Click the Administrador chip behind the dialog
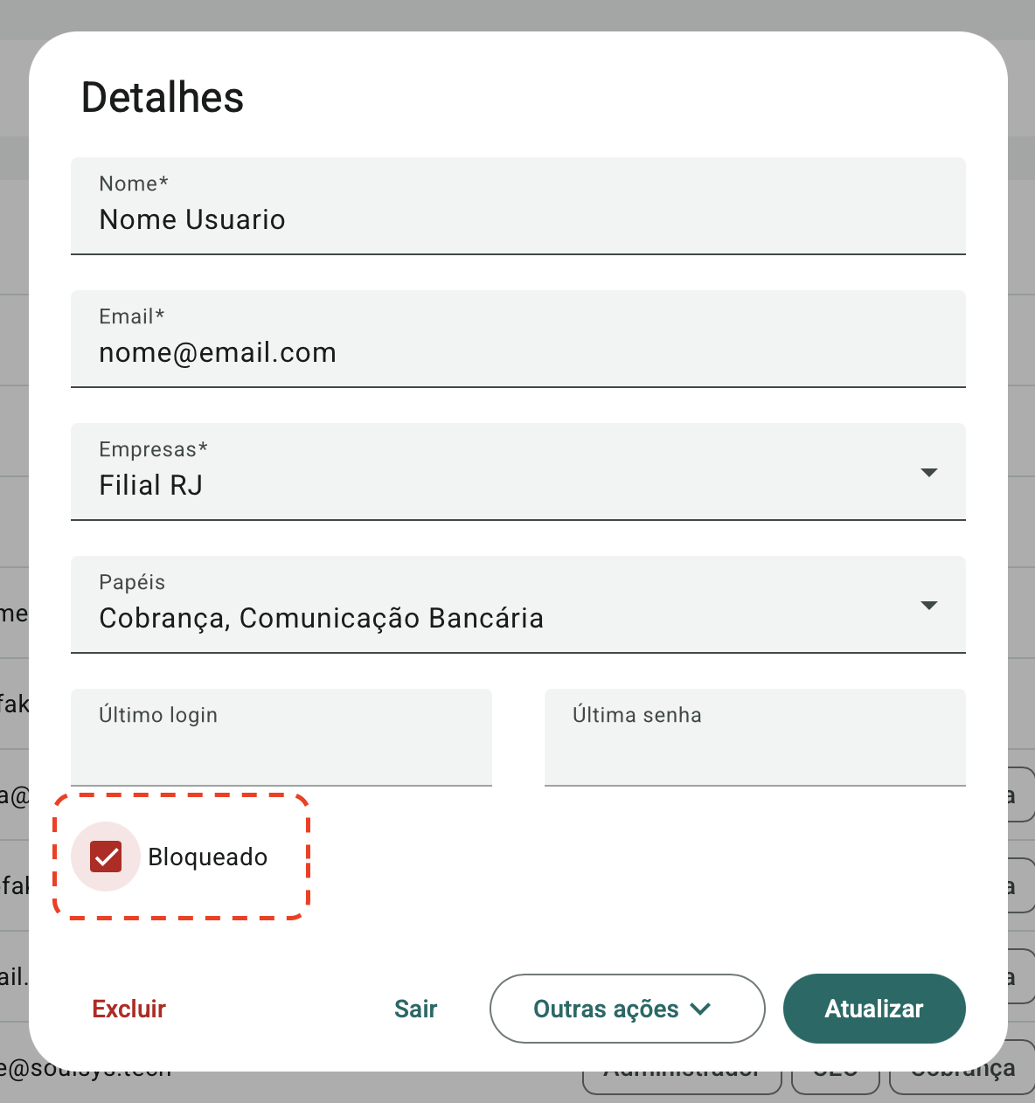This screenshot has width=1035, height=1103. 682,1082
